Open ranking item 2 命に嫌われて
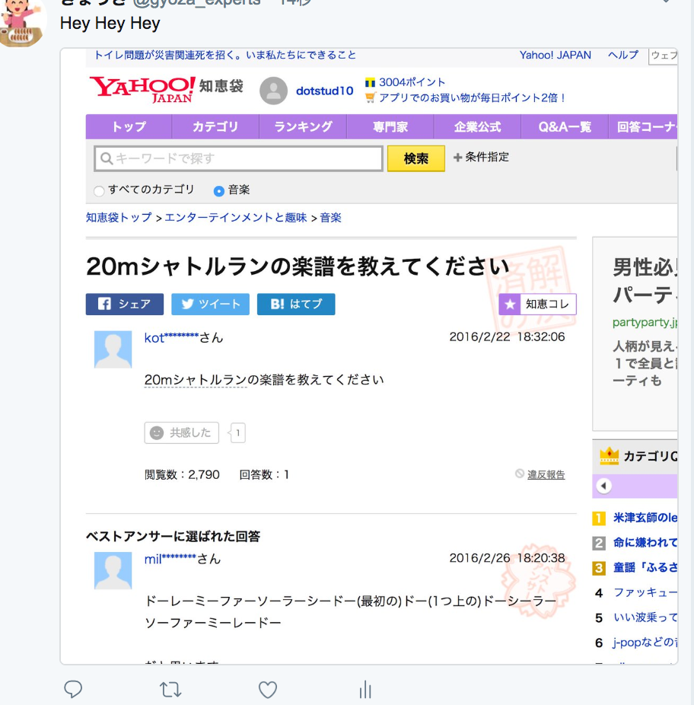 pyautogui.click(x=645, y=542)
